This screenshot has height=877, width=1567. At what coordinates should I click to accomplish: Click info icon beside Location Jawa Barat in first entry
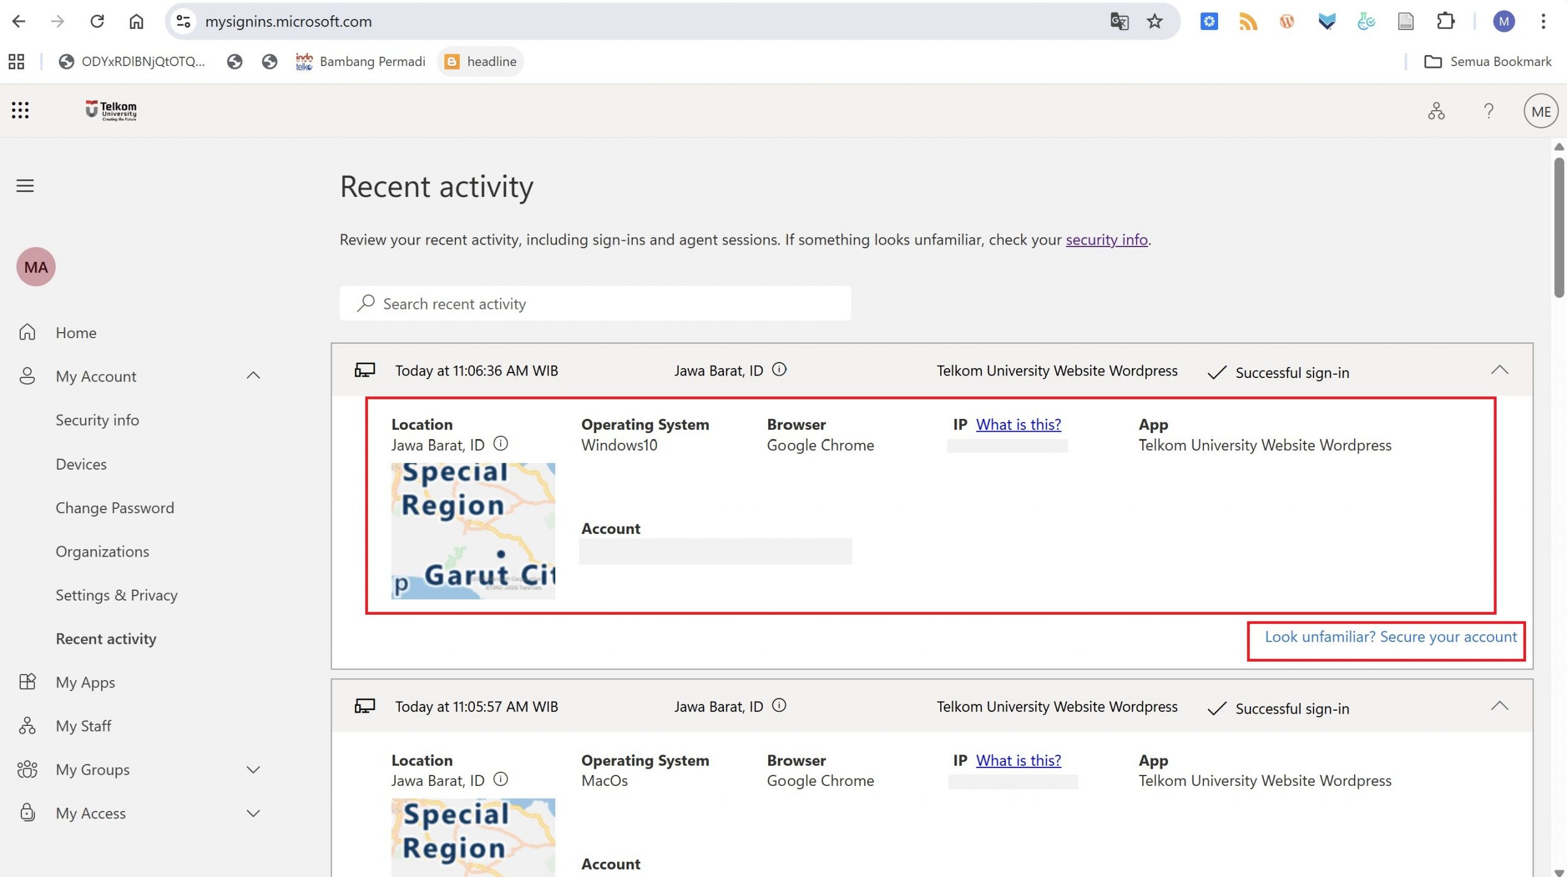500,443
